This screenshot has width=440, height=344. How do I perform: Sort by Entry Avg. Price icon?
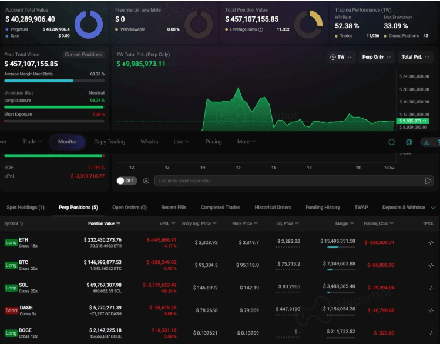click(214, 224)
